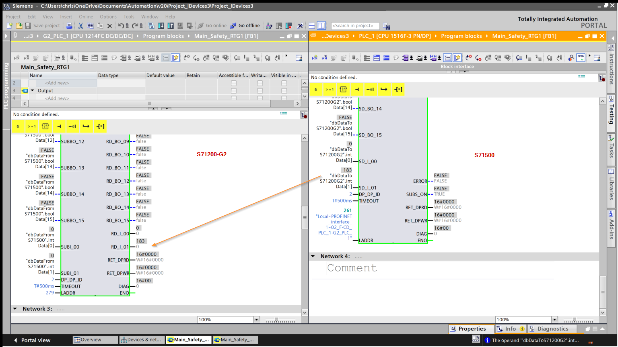618x347 pixels.
Task: Tick Accessible checkbox in row 2
Action: [x=234, y=83]
